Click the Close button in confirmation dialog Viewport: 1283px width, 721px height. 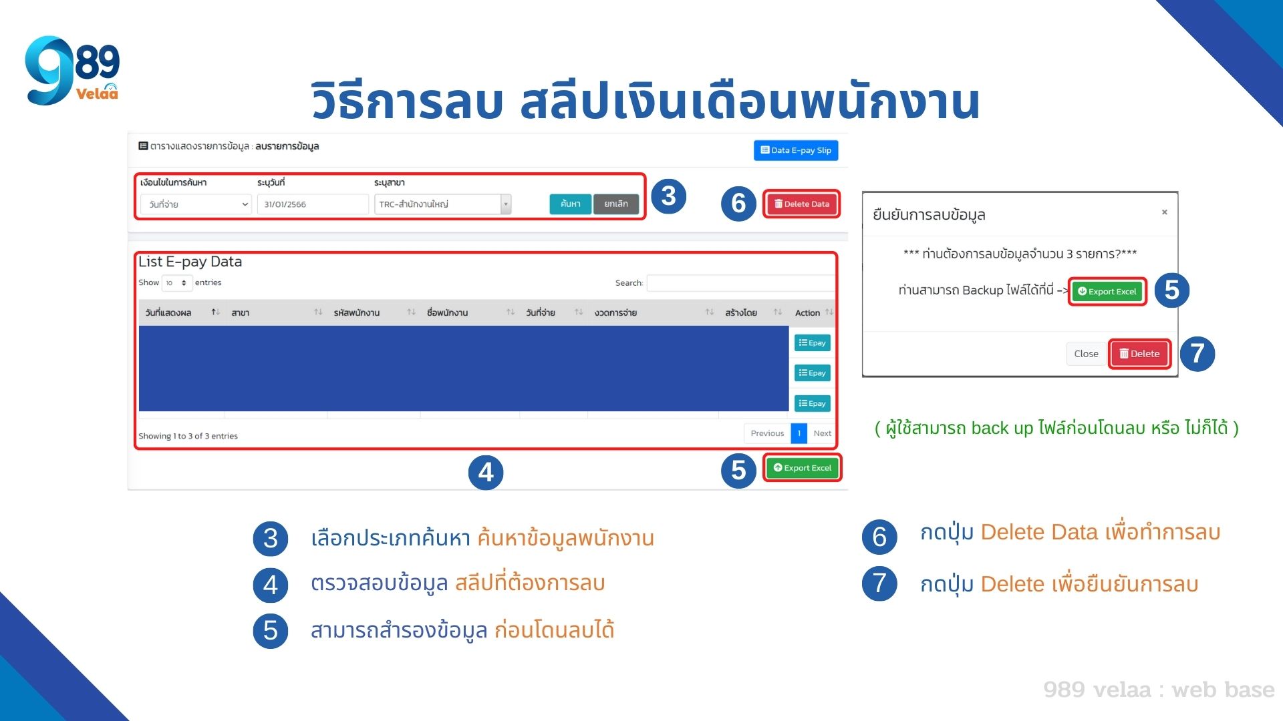[x=1086, y=352]
